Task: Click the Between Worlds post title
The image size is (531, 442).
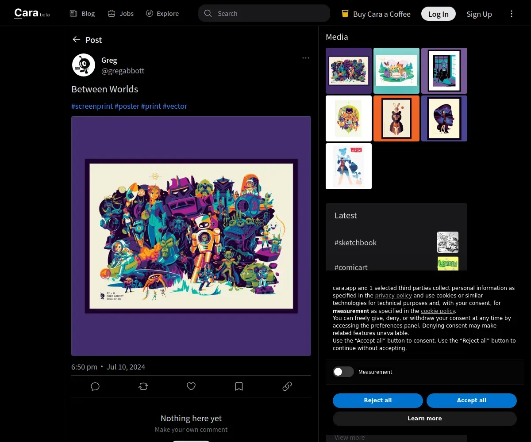Action: pyautogui.click(x=105, y=89)
